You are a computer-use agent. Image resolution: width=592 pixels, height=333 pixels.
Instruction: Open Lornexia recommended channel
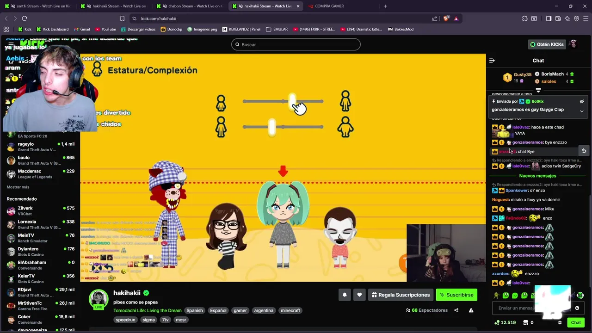40,224
